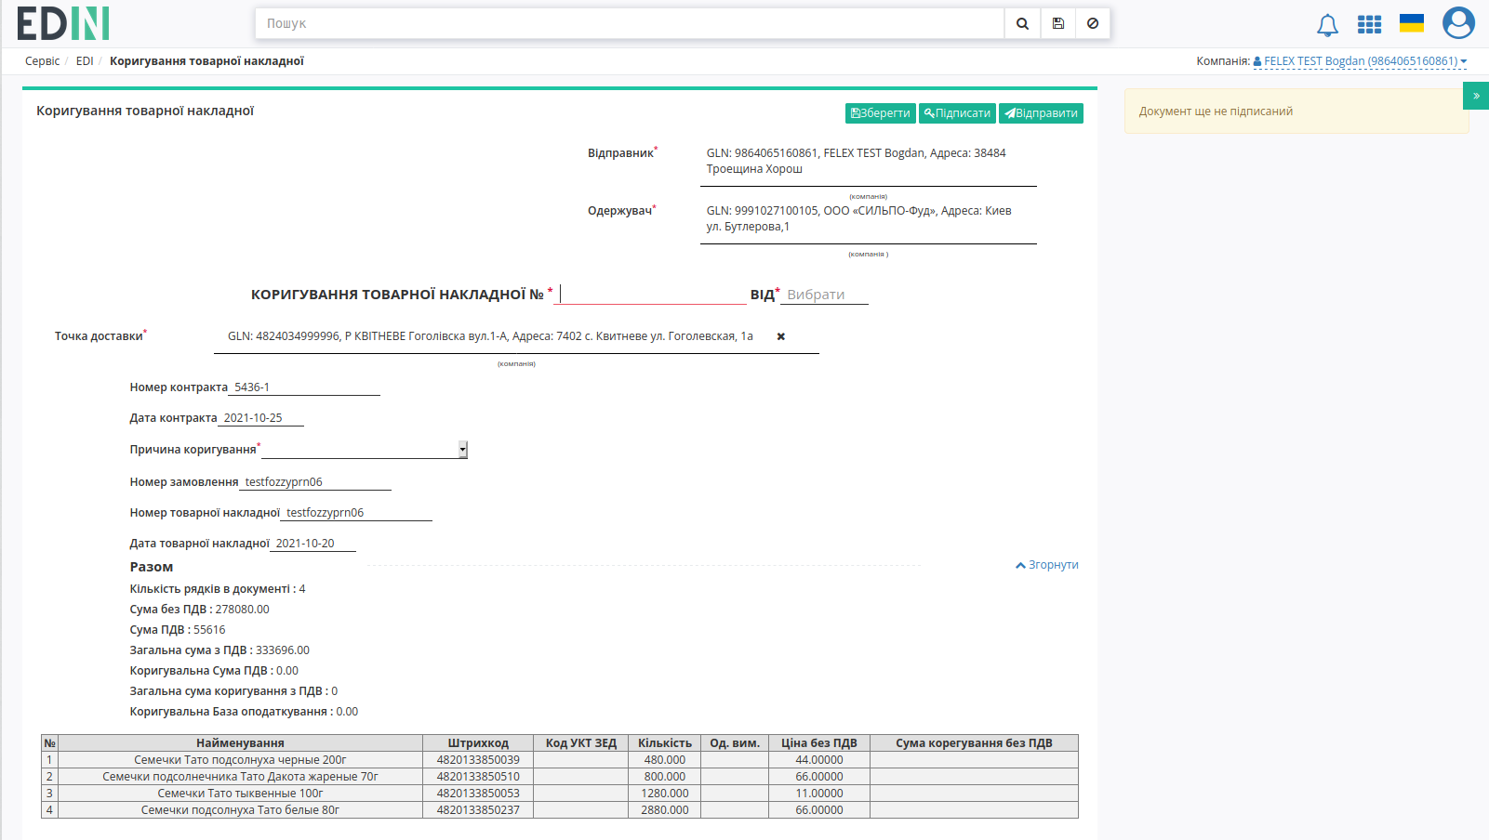The width and height of the screenshot is (1489, 840).
Task: Click the Відправити button
Action: [x=1041, y=113]
